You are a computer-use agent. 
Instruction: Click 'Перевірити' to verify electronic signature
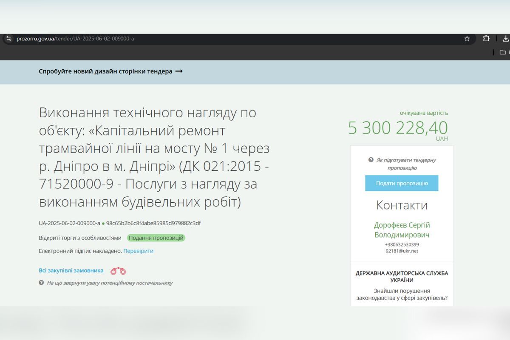(138, 251)
